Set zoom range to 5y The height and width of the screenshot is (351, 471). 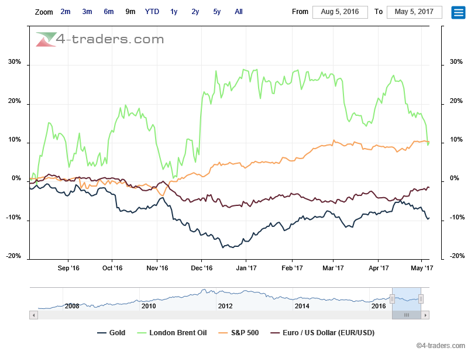(x=217, y=12)
